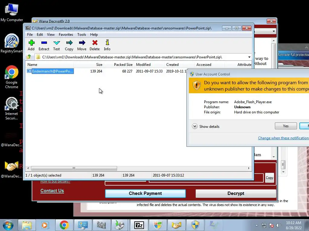
Task: Click the Windows Security Center shield taskbar icon
Action: [158, 225]
